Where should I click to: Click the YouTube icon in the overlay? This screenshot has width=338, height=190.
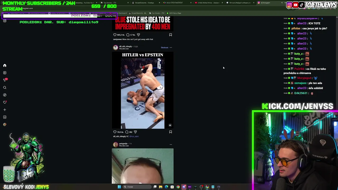[x=295, y=5]
